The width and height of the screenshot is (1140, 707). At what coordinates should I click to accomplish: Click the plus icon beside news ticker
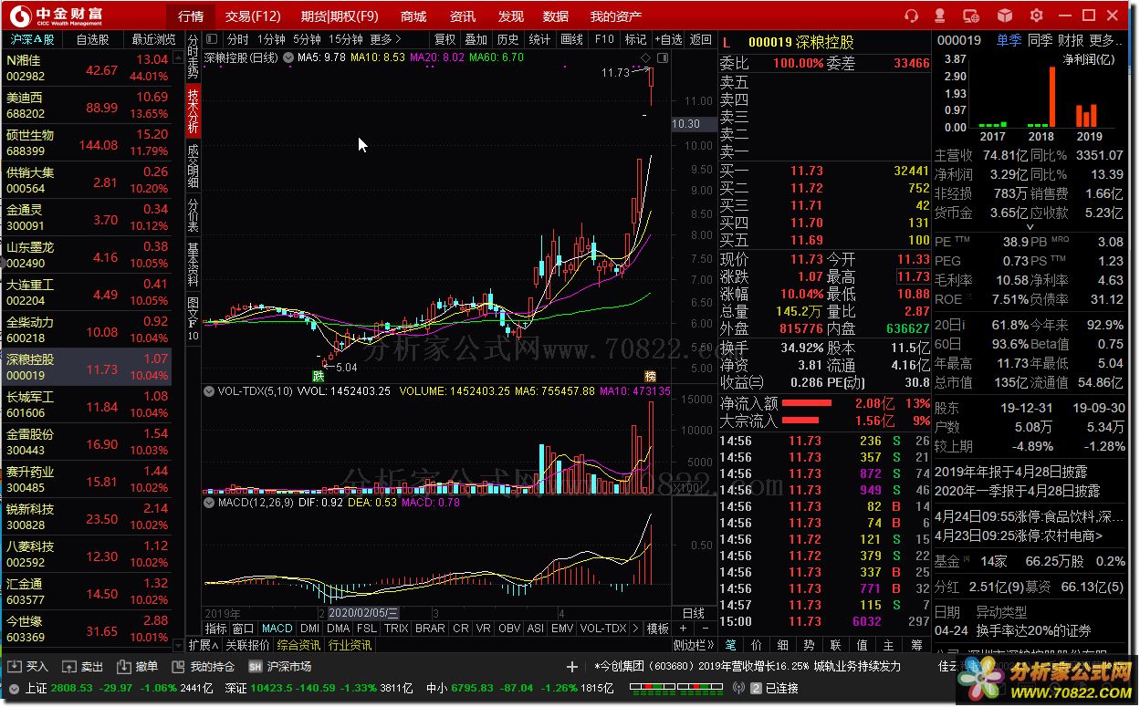572,667
